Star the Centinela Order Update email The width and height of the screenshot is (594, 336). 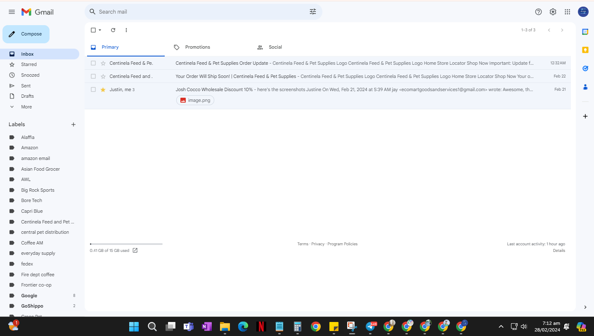point(103,63)
